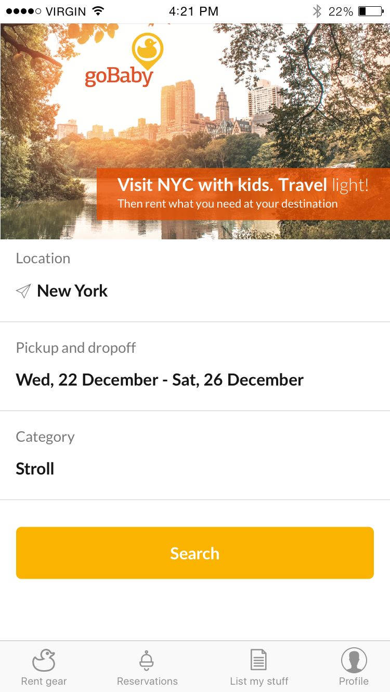Viewport: 390px width, 692px height.
Task: Tap the Profile avatar icon
Action: (354, 660)
